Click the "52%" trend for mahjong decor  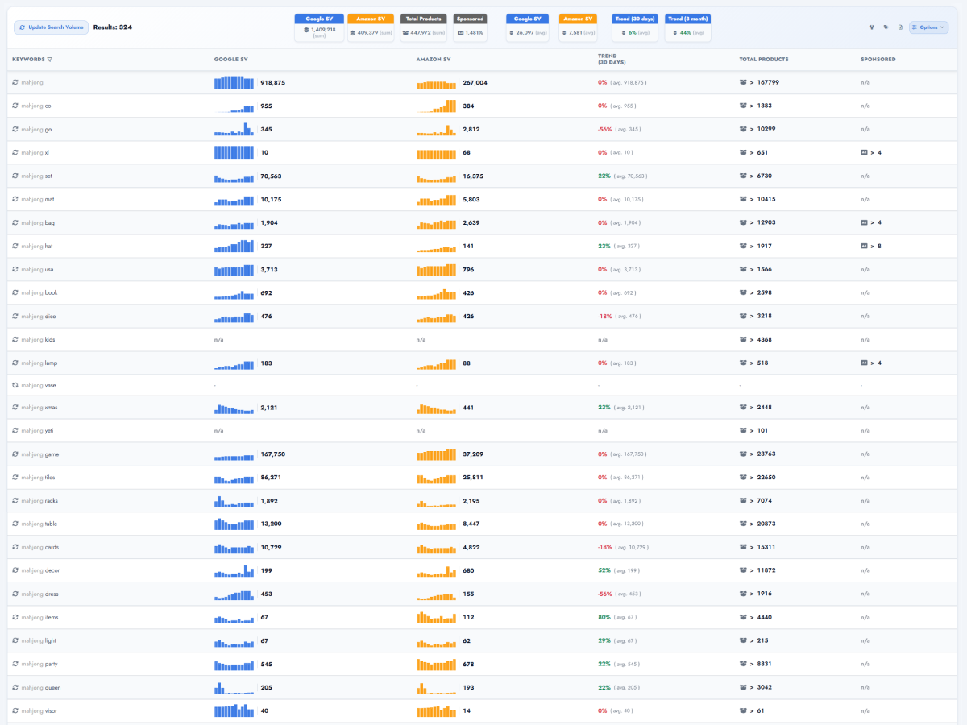604,570
